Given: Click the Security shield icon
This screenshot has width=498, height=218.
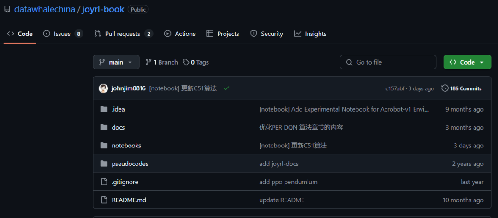Looking at the screenshot, I should tap(254, 34).
